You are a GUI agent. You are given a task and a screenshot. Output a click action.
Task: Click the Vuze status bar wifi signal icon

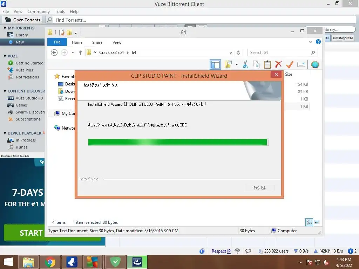coord(237,251)
